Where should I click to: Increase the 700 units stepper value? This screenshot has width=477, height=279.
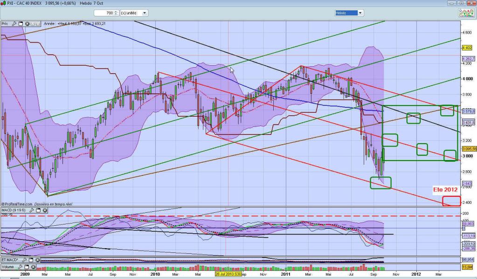tap(116, 12)
